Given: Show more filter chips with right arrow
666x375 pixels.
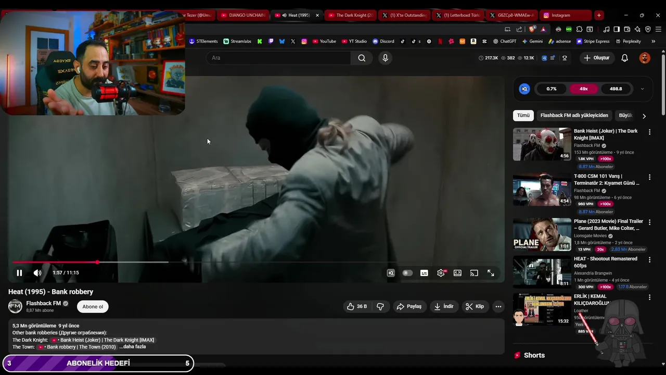Looking at the screenshot, I should [x=644, y=116].
